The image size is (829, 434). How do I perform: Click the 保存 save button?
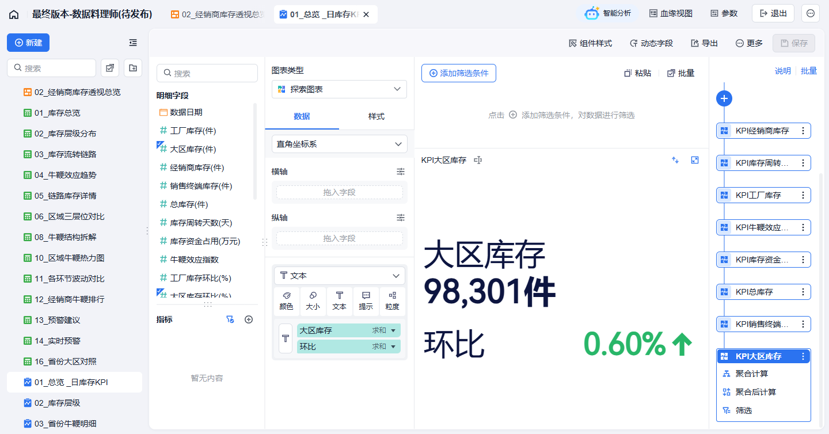(x=794, y=43)
